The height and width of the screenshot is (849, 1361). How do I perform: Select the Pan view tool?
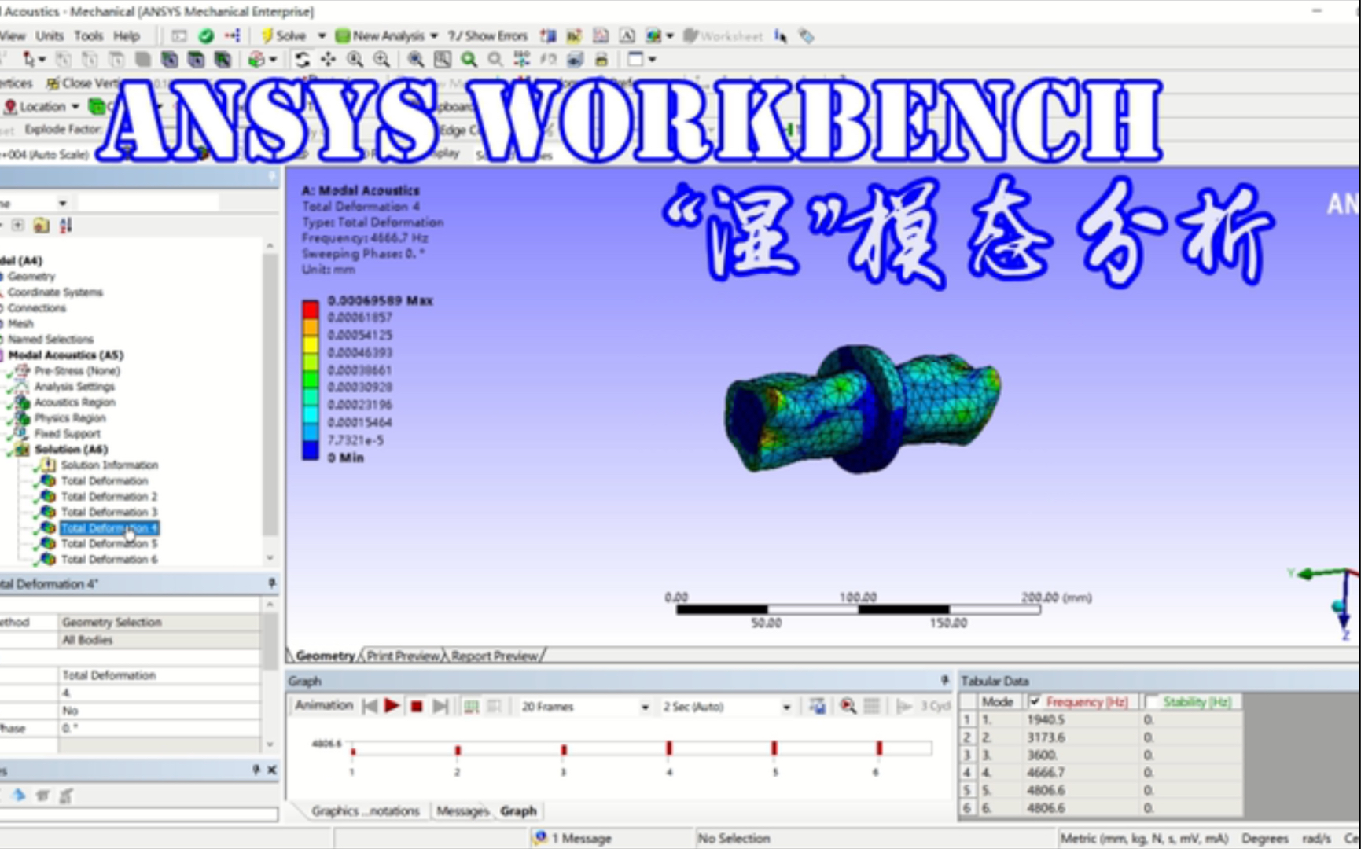pyautogui.click(x=328, y=59)
